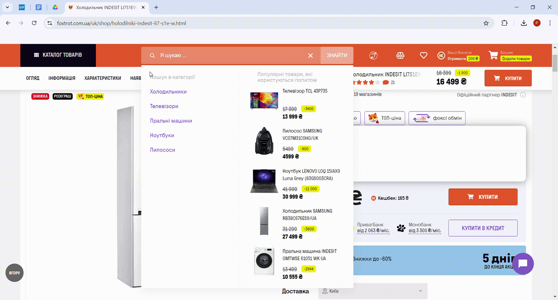Viewport: 558px width, 300px height.
Task: Click the info icon next to official partner INDESIT
Action: (523, 95)
